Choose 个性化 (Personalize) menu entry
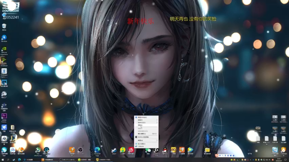 click(146, 147)
